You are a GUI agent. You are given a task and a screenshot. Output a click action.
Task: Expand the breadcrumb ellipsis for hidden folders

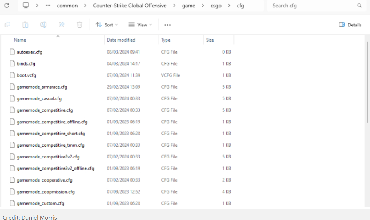[48, 6]
